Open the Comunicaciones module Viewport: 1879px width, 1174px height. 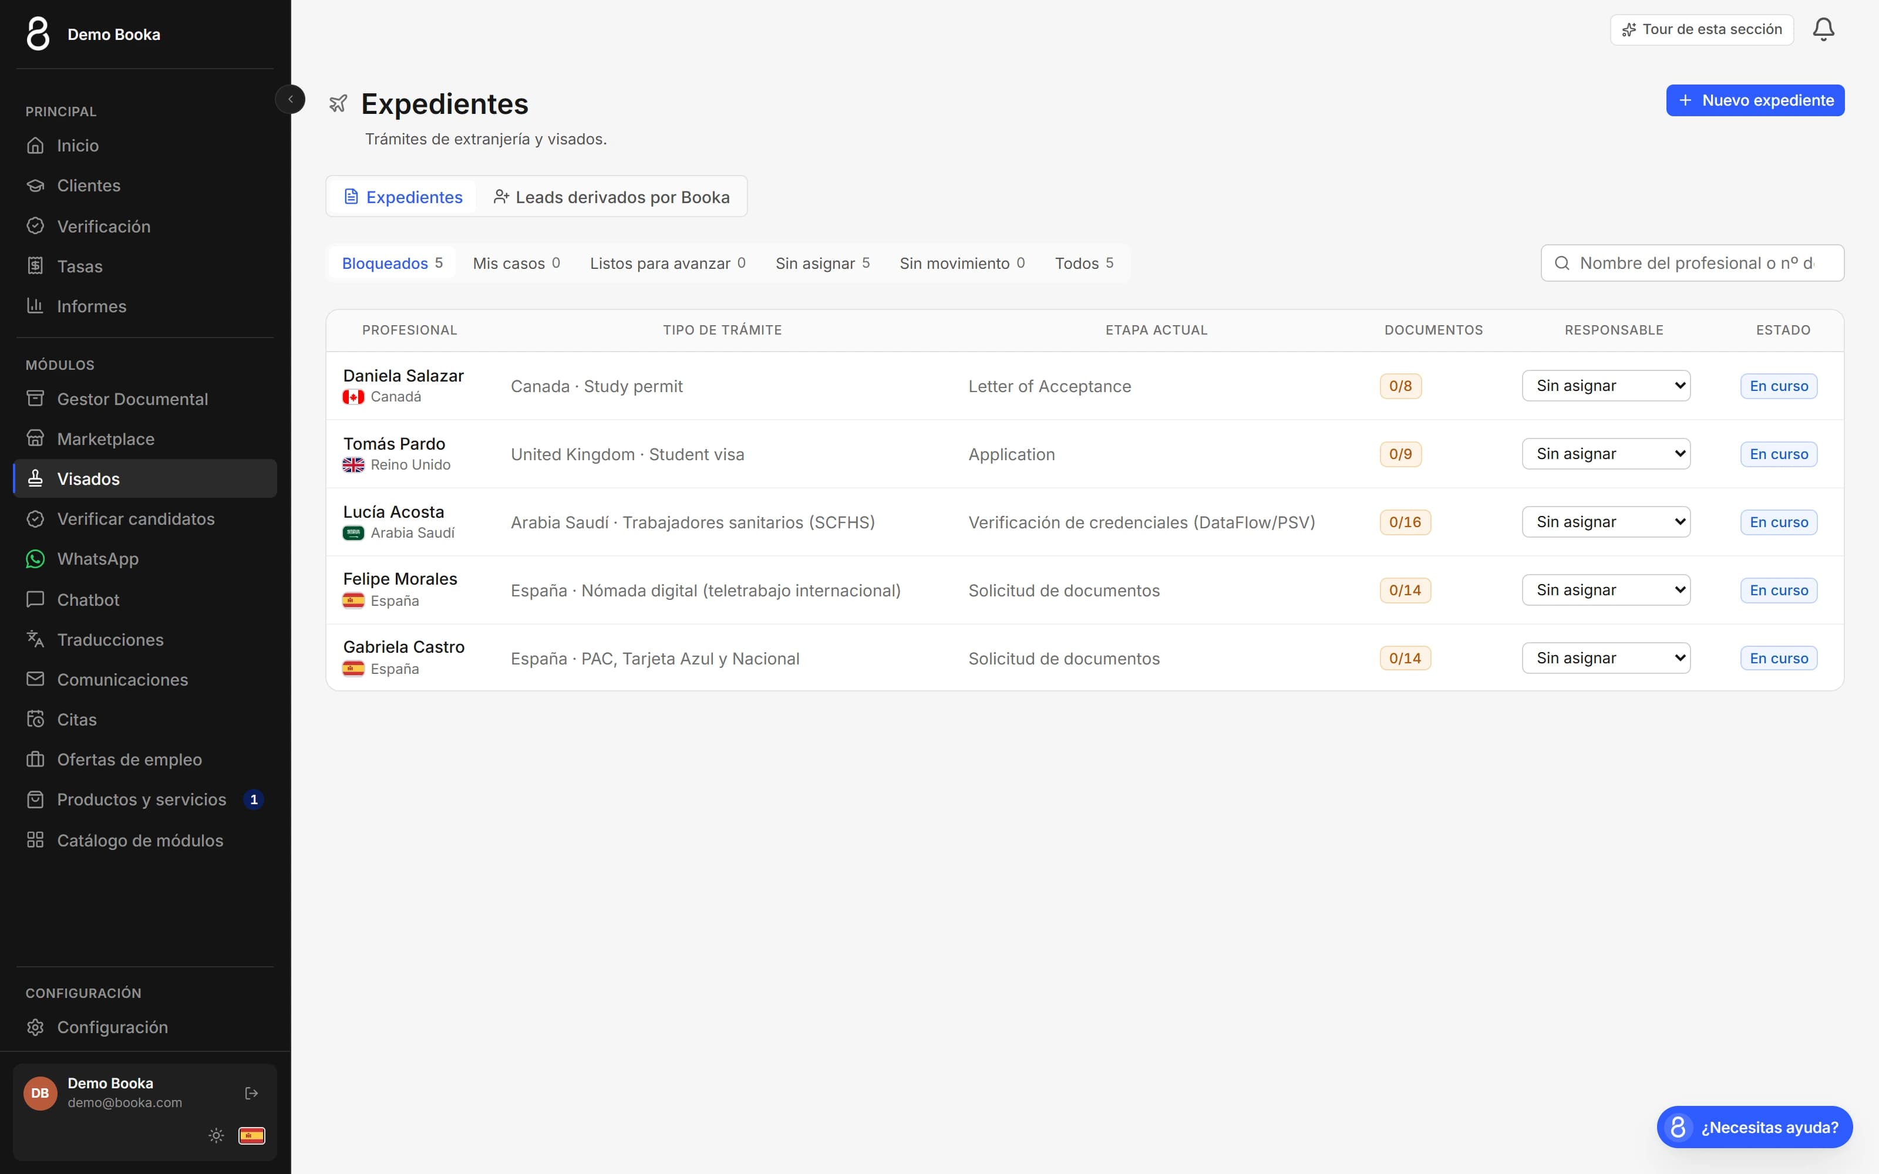[x=145, y=679]
